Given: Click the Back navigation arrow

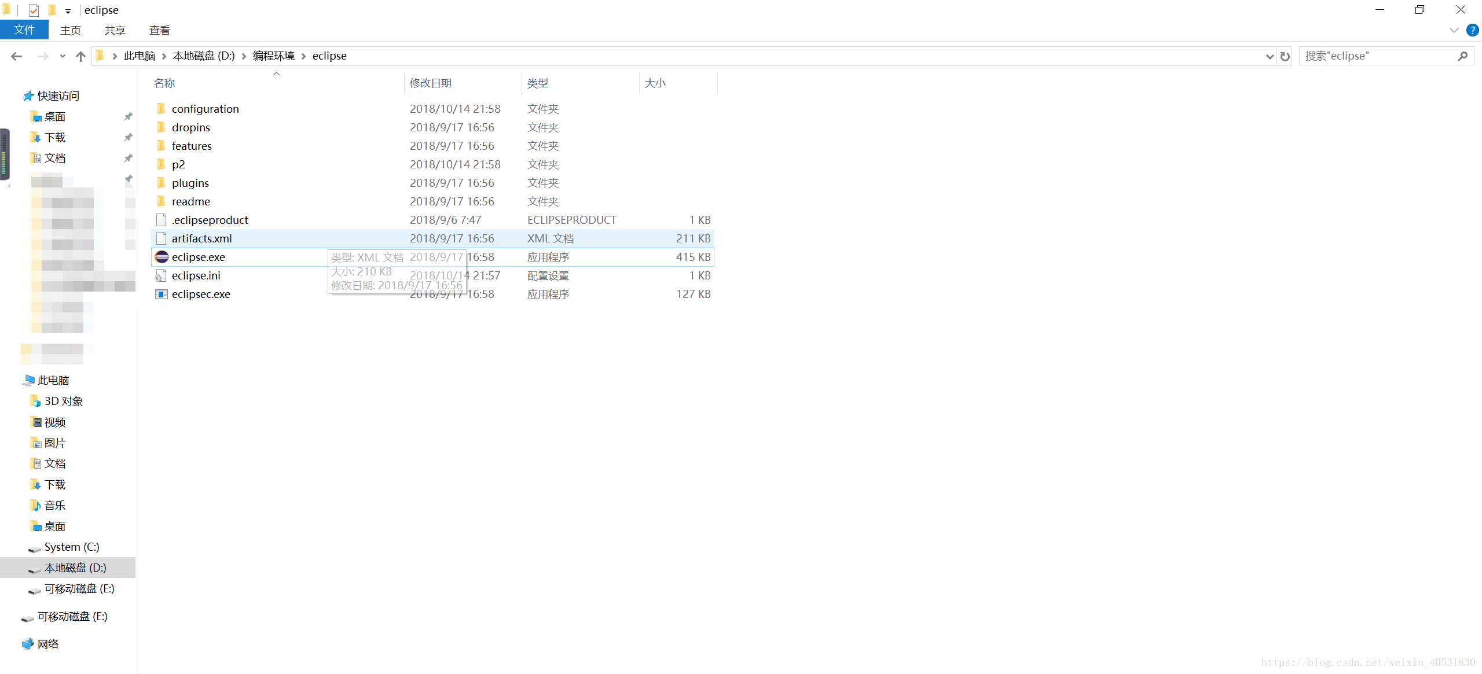Looking at the screenshot, I should (x=16, y=56).
